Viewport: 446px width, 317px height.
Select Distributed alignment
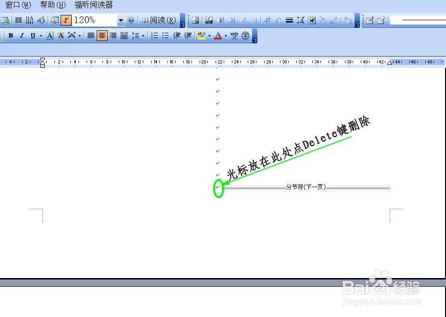(124, 36)
